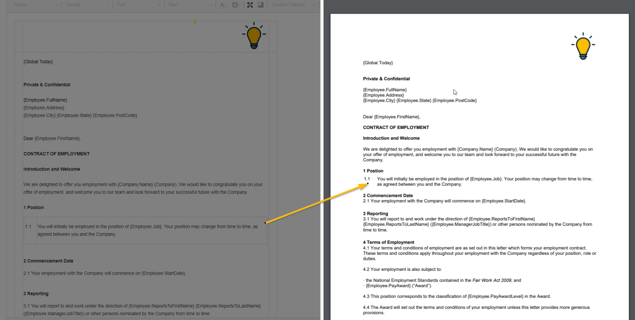Open the Styles dropdown
635x320 pixels.
click(35, 5)
